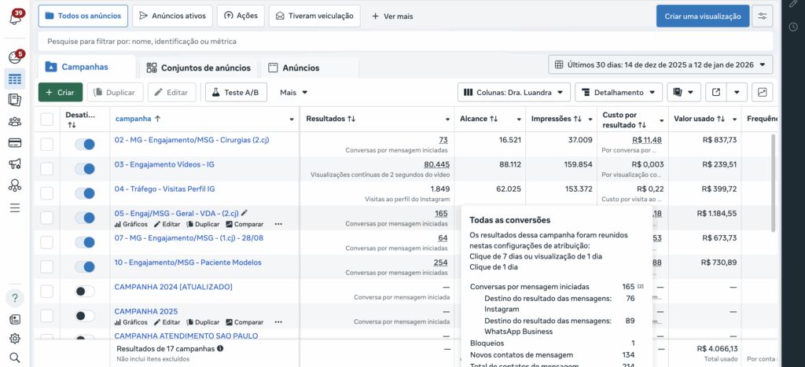The height and width of the screenshot is (367, 805).
Task: Open the help question mark icon
Action: (x=14, y=298)
